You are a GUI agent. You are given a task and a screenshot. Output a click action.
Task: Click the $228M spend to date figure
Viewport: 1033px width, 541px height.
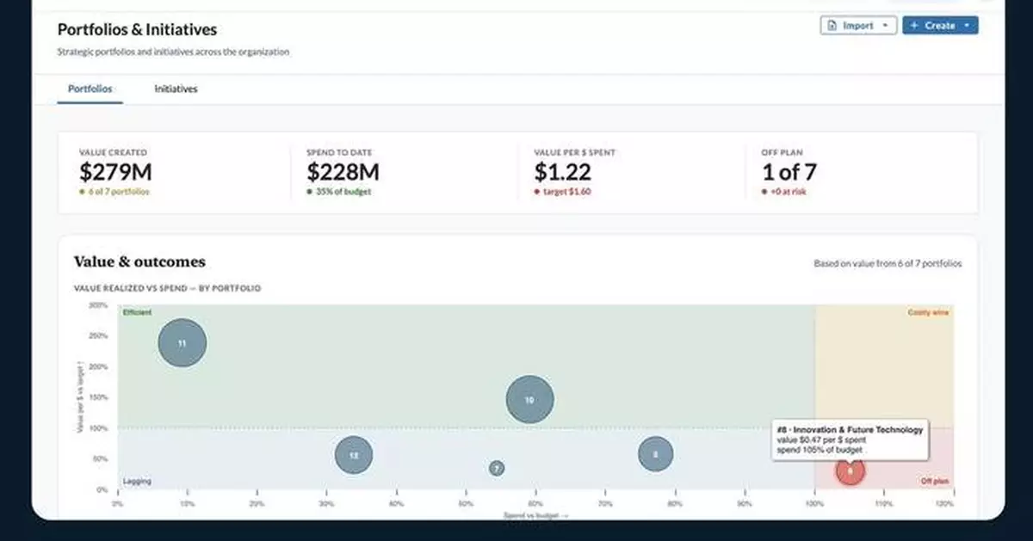[x=343, y=172]
